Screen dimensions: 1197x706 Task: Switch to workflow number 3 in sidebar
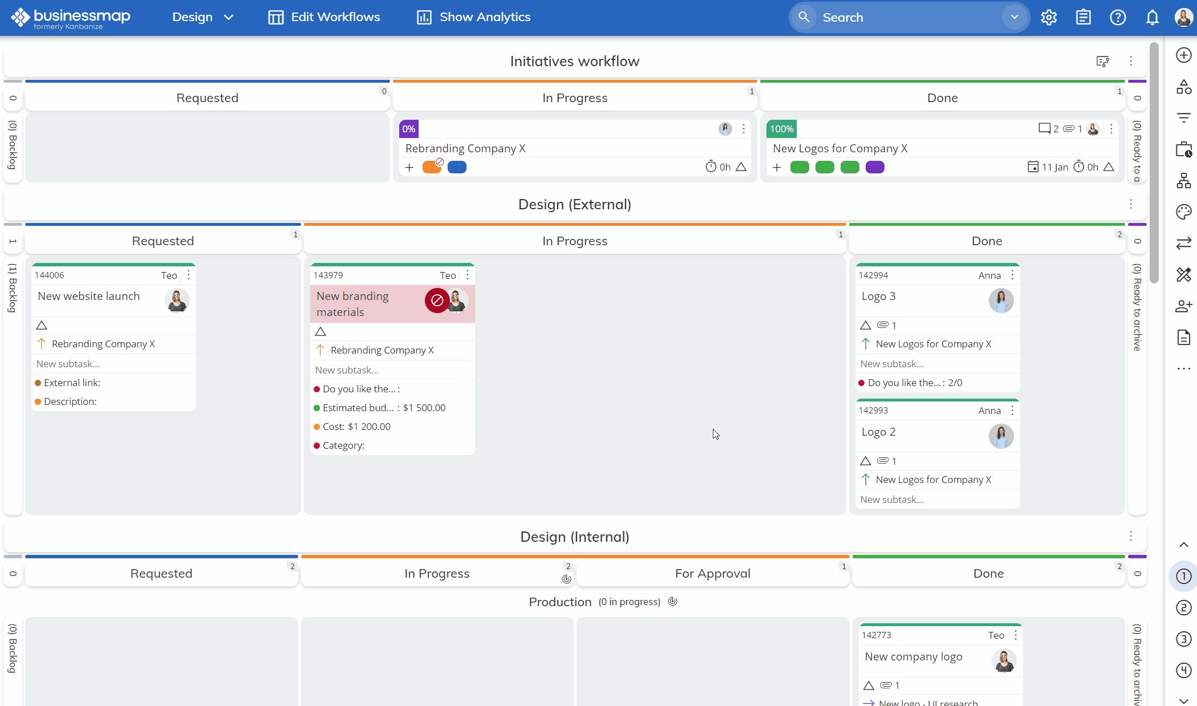point(1183,639)
